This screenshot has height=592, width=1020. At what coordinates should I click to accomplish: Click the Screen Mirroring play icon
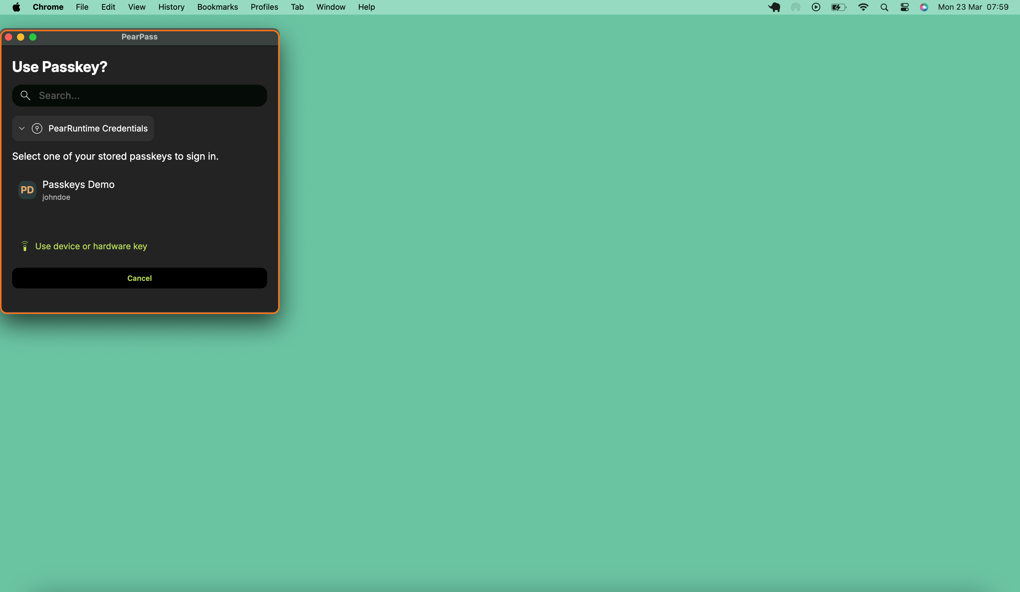click(x=816, y=7)
